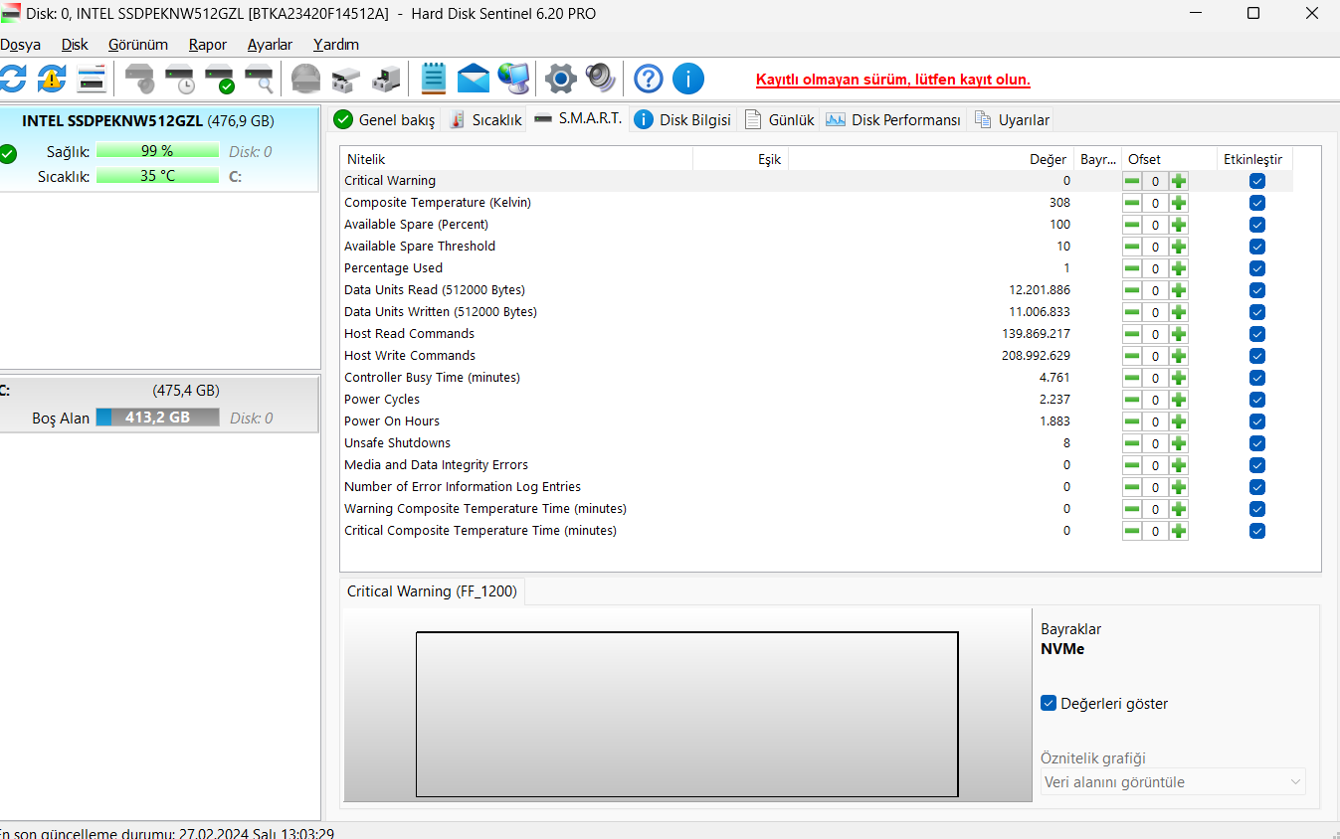Switch to the Günlük tab
This screenshot has height=839, width=1340.
(x=780, y=119)
